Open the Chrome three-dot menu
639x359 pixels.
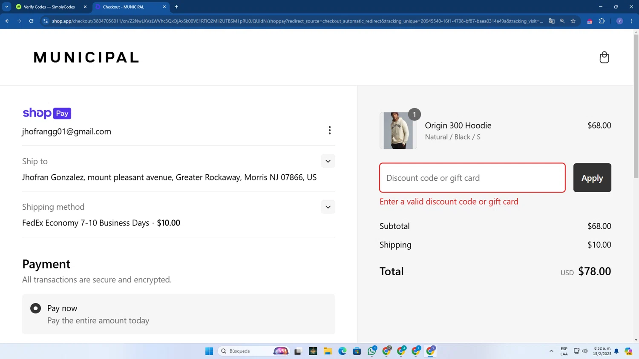631,21
